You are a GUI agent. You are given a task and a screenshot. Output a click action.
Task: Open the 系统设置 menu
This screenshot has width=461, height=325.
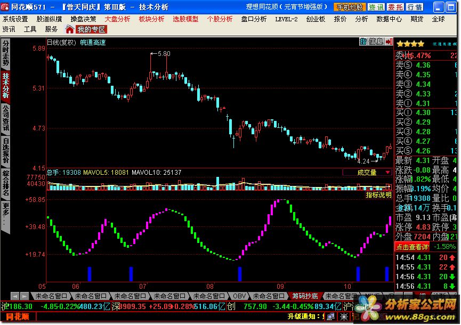15,19
